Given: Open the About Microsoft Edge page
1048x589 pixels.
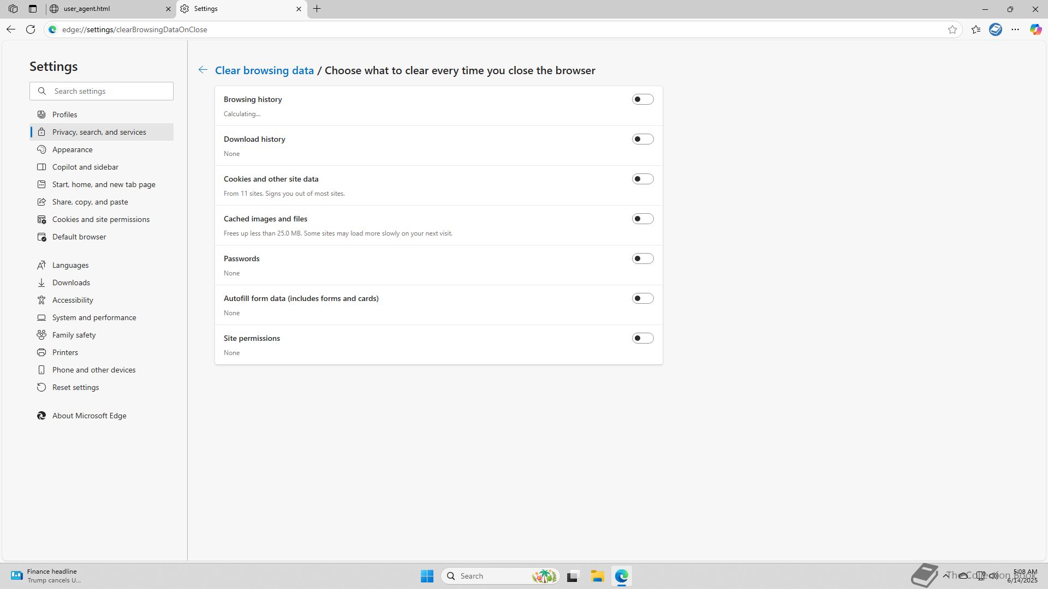Looking at the screenshot, I should [89, 416].
